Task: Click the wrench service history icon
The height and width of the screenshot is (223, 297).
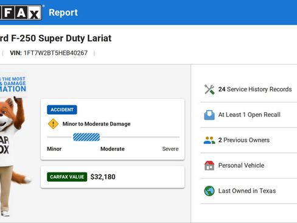Action: pyautogui.click(x=209, y=90)
